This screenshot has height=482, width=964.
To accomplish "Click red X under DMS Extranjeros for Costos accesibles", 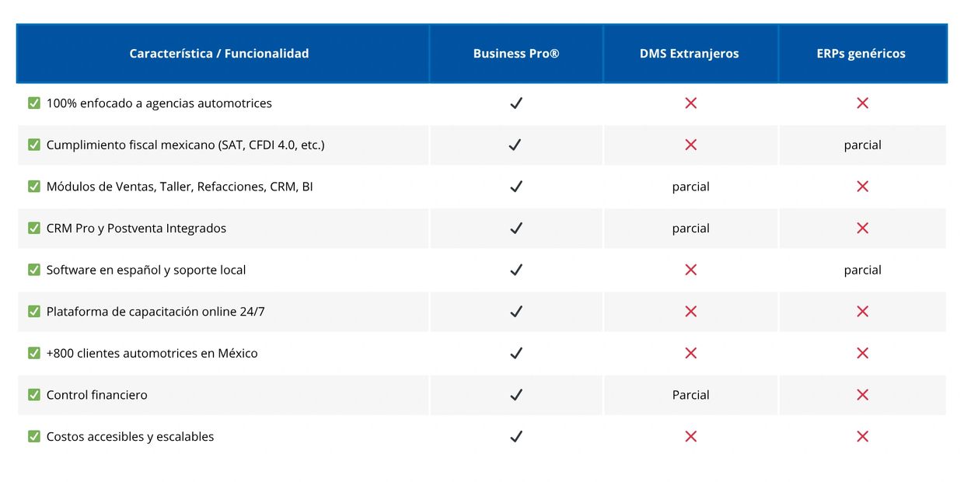I will click(690, 436).
